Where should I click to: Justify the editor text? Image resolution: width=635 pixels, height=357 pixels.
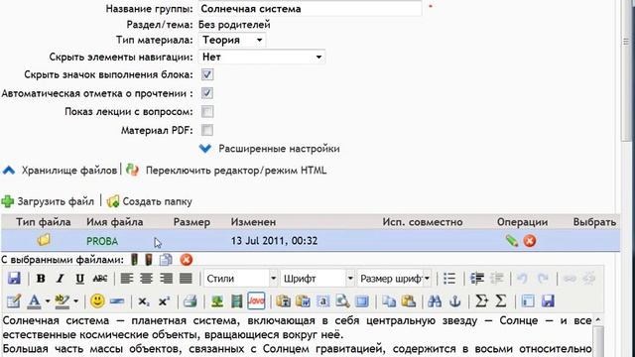tap(186, 279)
